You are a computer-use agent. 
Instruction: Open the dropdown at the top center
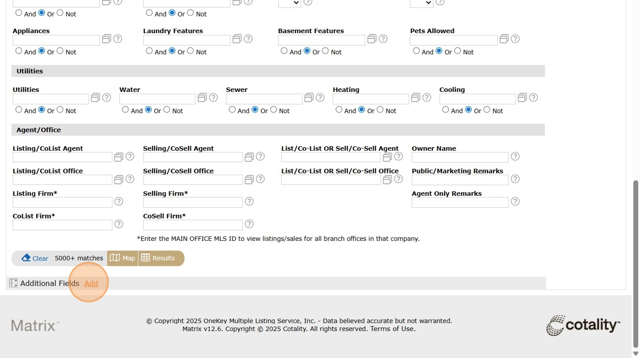tap(289, 3)
